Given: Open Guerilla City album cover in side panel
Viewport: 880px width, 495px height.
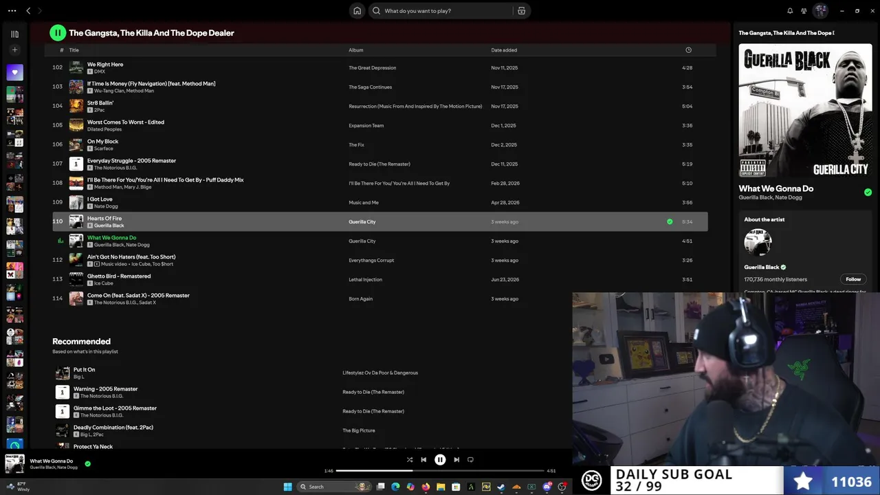Looking at the screenshot, I should click(805, 111).
